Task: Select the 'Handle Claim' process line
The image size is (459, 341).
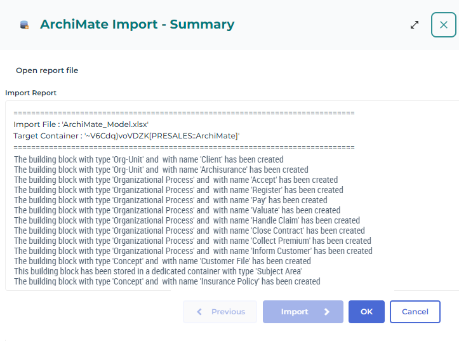Action: [187, 220]
